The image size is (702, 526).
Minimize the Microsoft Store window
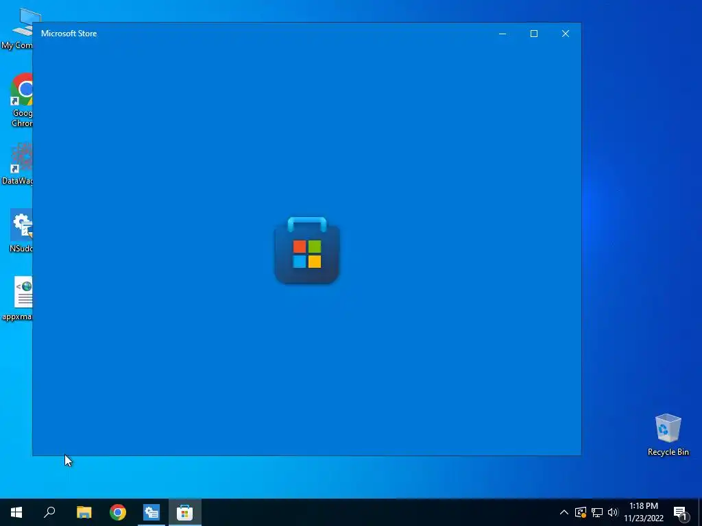click(503, 34)
